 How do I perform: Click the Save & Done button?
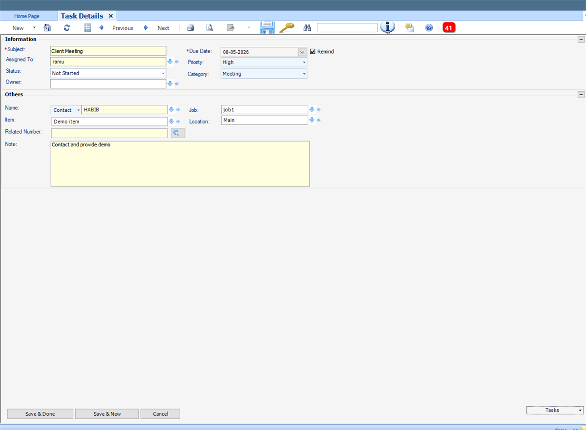[40, 414]
